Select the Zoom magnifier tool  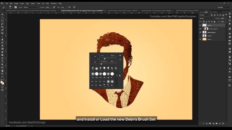coord(3,74)
